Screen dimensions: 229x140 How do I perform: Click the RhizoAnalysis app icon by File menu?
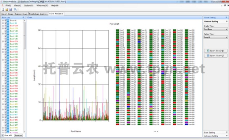[x=3, y=5]
